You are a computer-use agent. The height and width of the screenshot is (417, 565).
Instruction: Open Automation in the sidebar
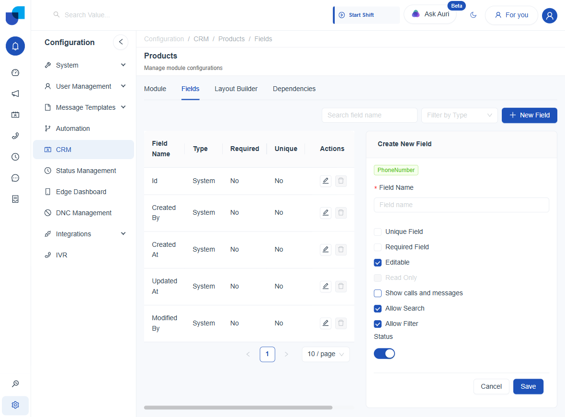[x=83, y=128]
